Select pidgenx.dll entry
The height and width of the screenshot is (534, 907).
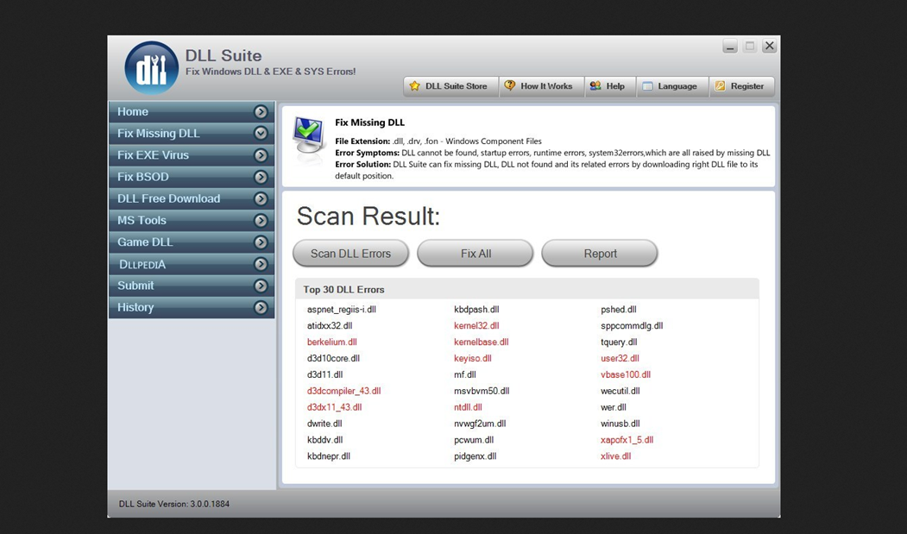click(x=476, y=455)
